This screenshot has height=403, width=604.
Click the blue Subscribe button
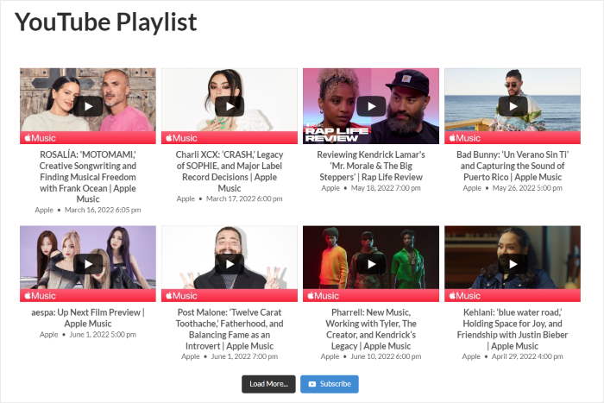(x=330, y=384)
